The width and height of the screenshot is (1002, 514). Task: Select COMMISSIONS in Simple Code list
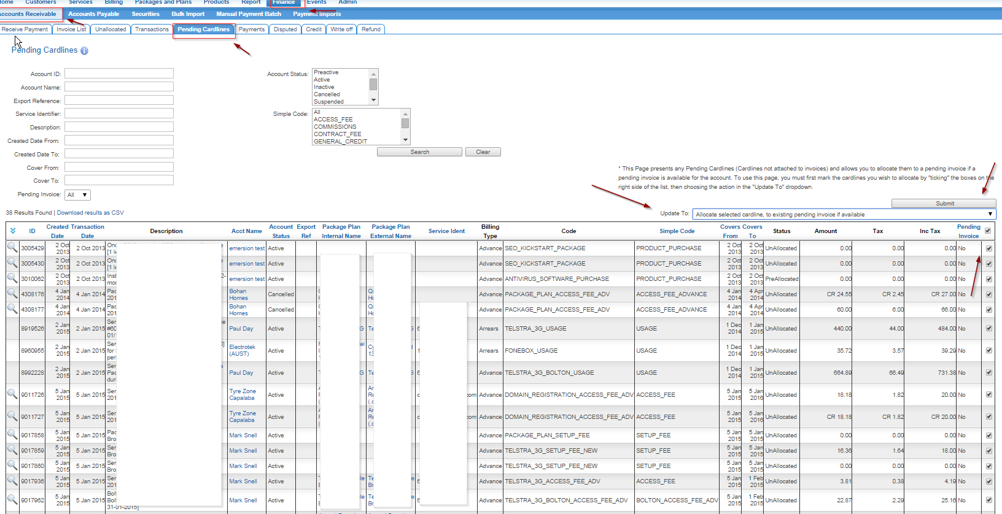335,126
